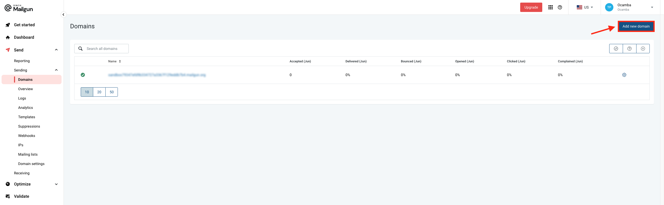Open the help question mark icon
The width and height of the screenshot is (664, 205).
pyautogui.click(x=560, y=7)
